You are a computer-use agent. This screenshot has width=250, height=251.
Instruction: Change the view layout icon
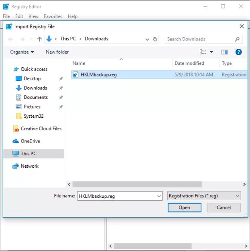coord(203,52)
